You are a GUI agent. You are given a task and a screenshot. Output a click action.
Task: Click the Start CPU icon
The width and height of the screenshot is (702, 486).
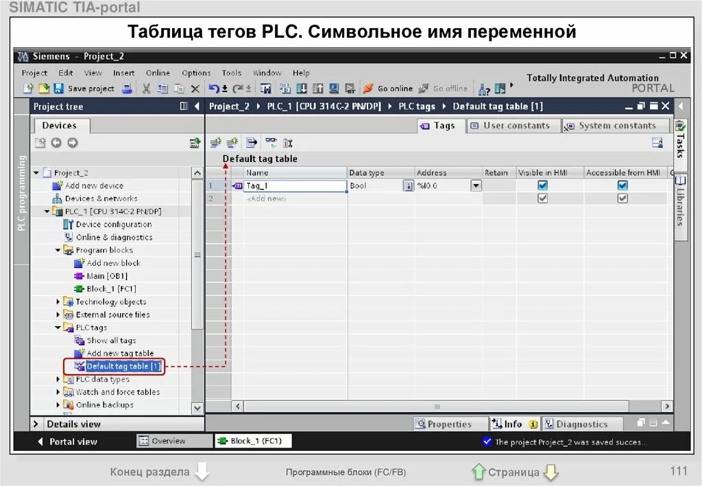click(x=500, y=89)
